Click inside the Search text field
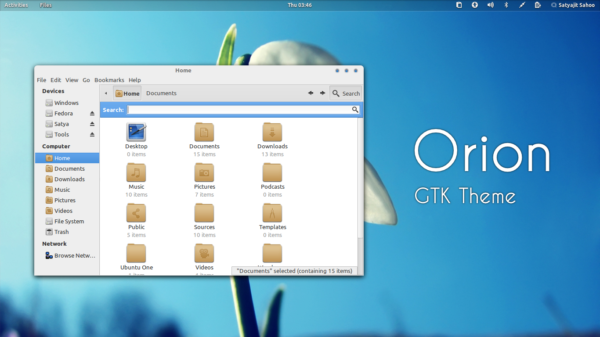The height and width of the screenshot is (337, 600). (x=237, y=110)
